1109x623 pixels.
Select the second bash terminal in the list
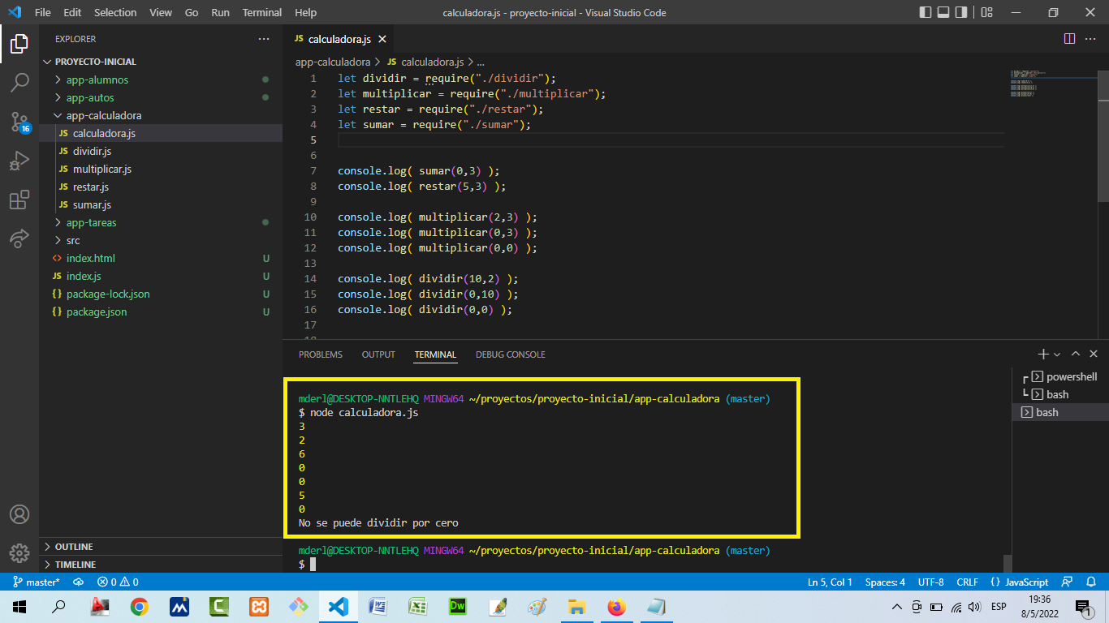point(1054,412)
